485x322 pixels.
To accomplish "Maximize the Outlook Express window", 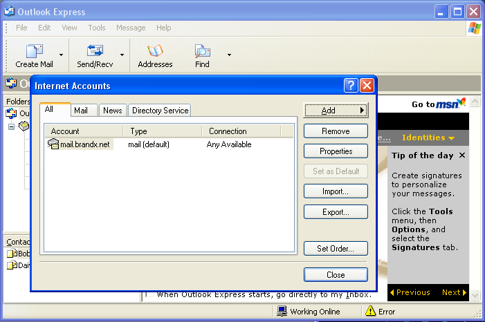I will pyautogui.click(x=457, y=12).
